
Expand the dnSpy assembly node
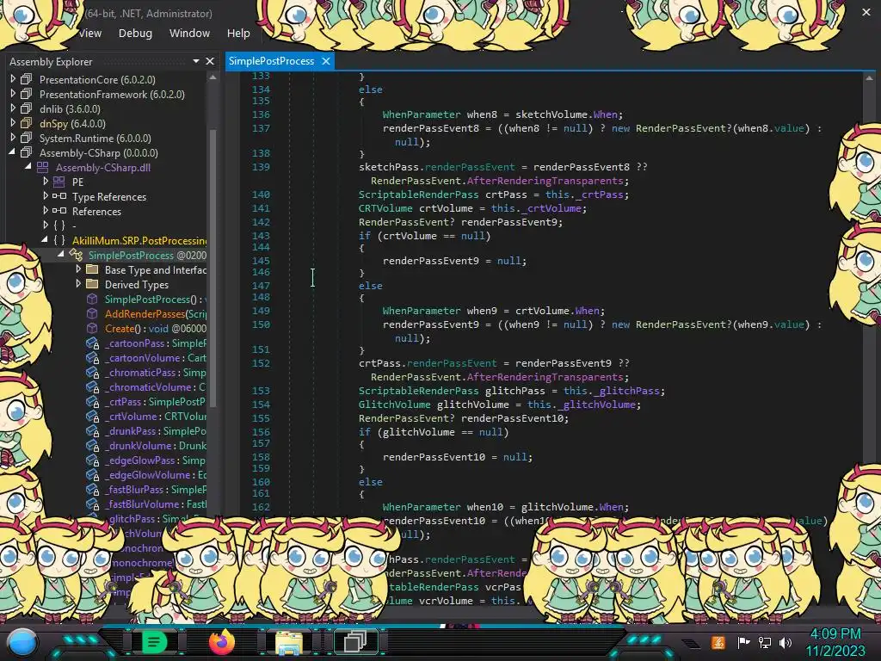pos(13,123)
